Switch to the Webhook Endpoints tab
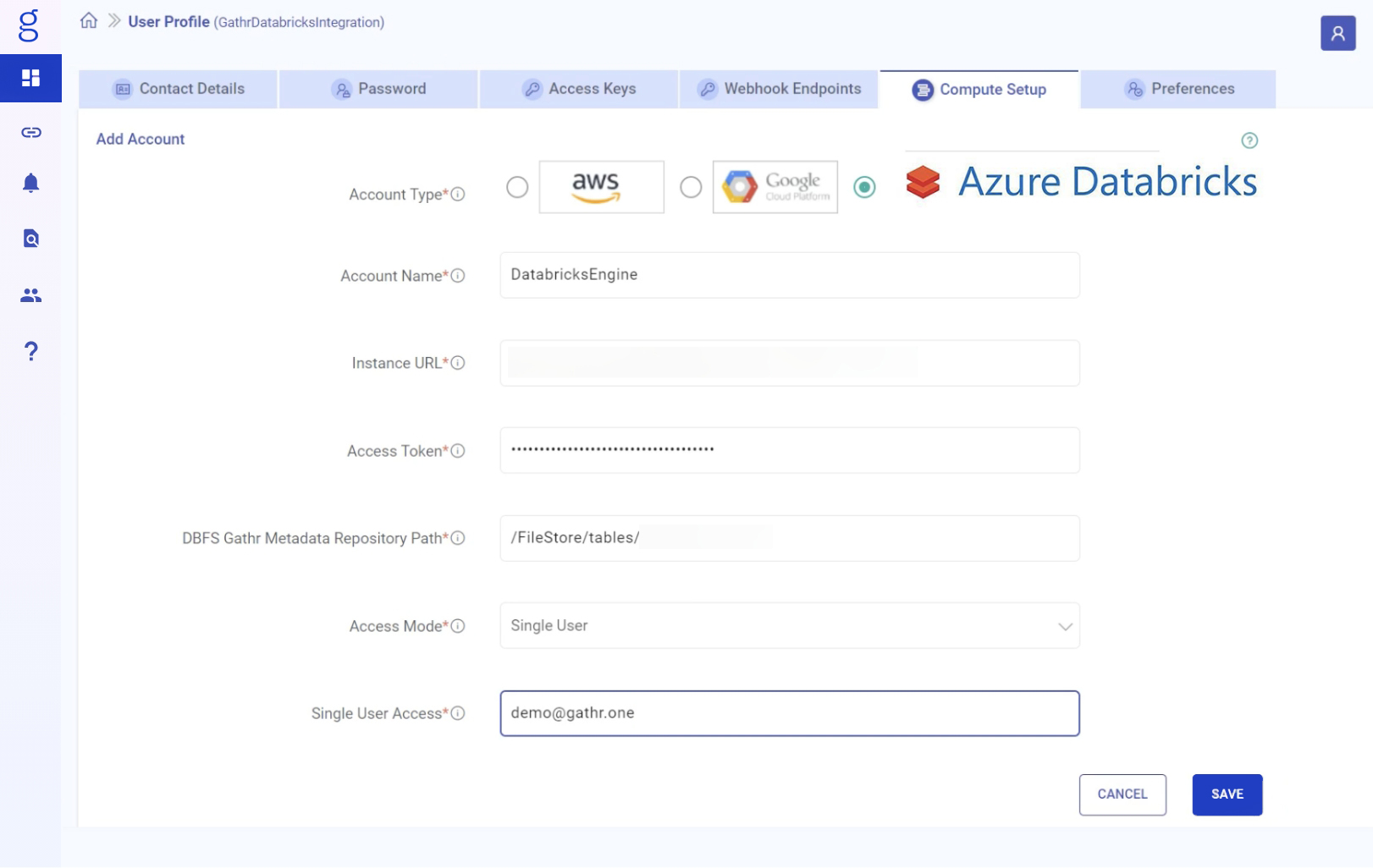 tap(779, 89)
